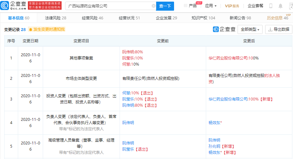Screen dimensions: 293x159
Task: Click the 变更后 column header
Action: (x=249, y=41)
